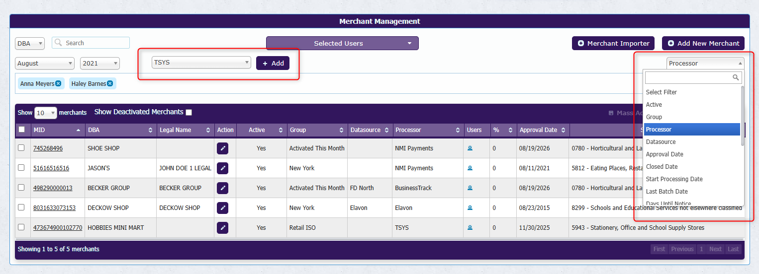
Task: Choose Approval Date filter option
Action: [692, 154]
